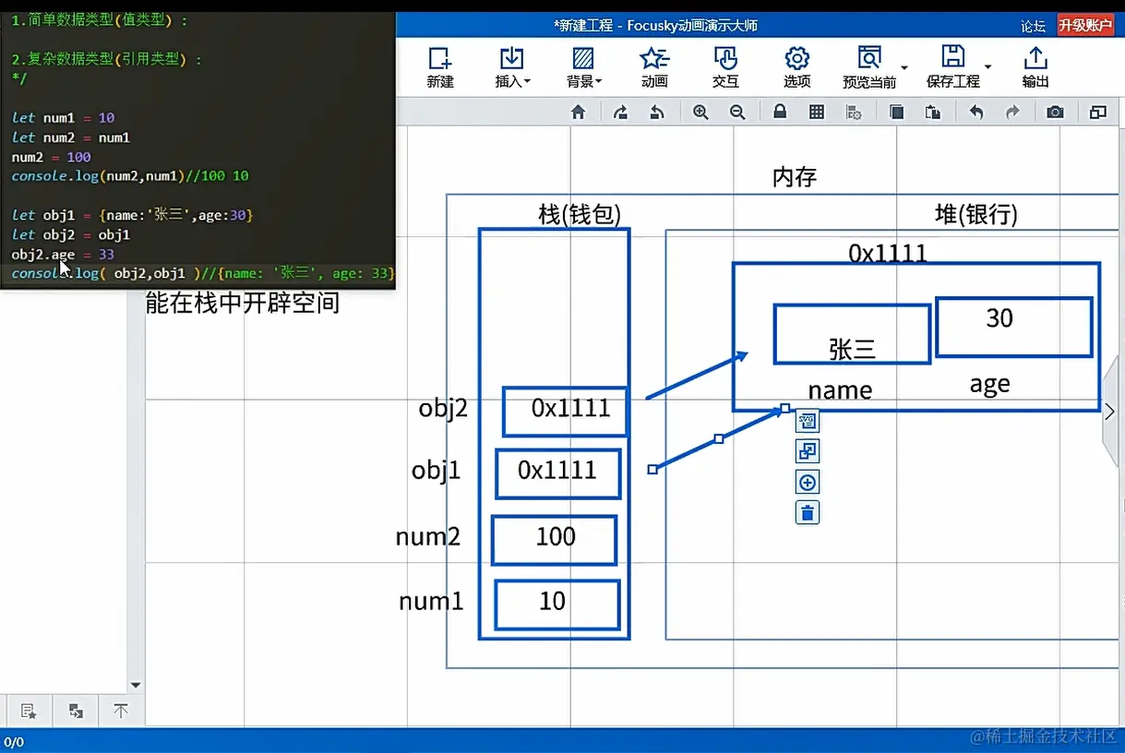Delete the selected arrow with trash icon
This screenshot has width=1125, height=753.
click(808, 512)
